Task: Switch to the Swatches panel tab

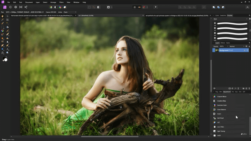Action: [223, 15]
